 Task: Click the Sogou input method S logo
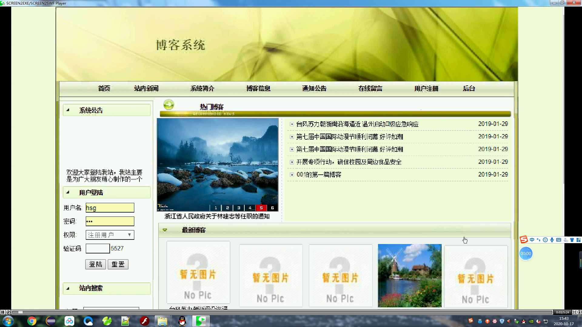pos(524,240)
